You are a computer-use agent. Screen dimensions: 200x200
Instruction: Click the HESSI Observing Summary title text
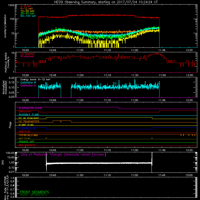coord(106,2)
